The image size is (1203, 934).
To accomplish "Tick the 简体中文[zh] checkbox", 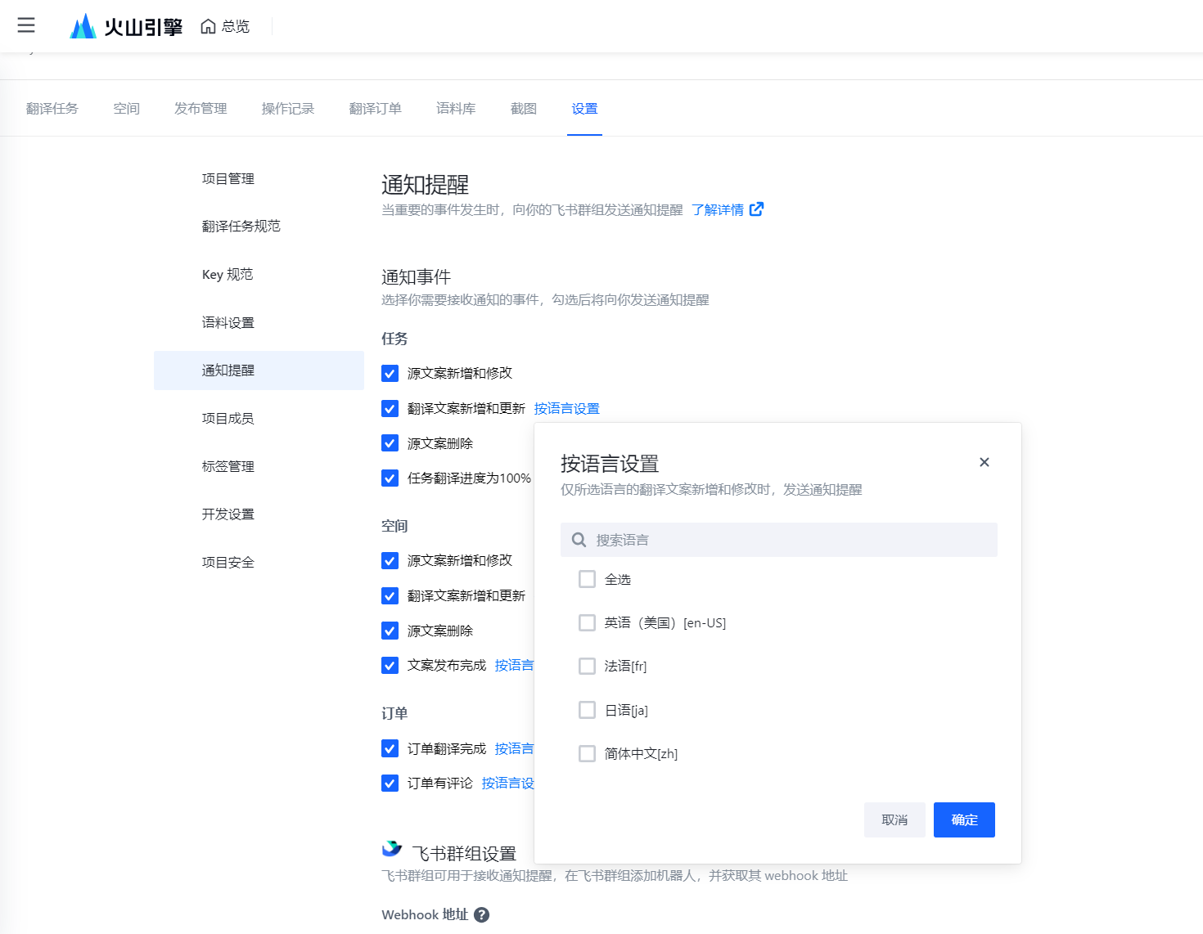I will coord(587,753).
